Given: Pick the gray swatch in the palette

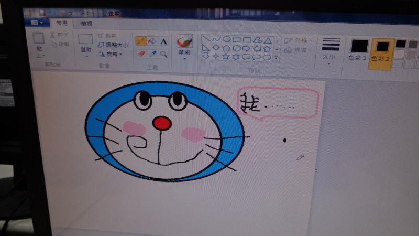Looking at the screenshot, I should [x=412, y=45].
